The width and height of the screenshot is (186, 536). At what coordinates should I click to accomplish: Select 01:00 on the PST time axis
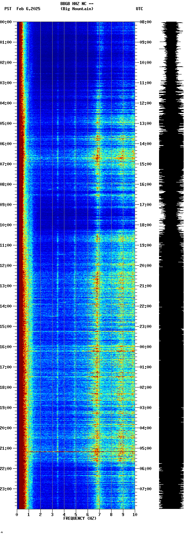[x=6, y=42]
